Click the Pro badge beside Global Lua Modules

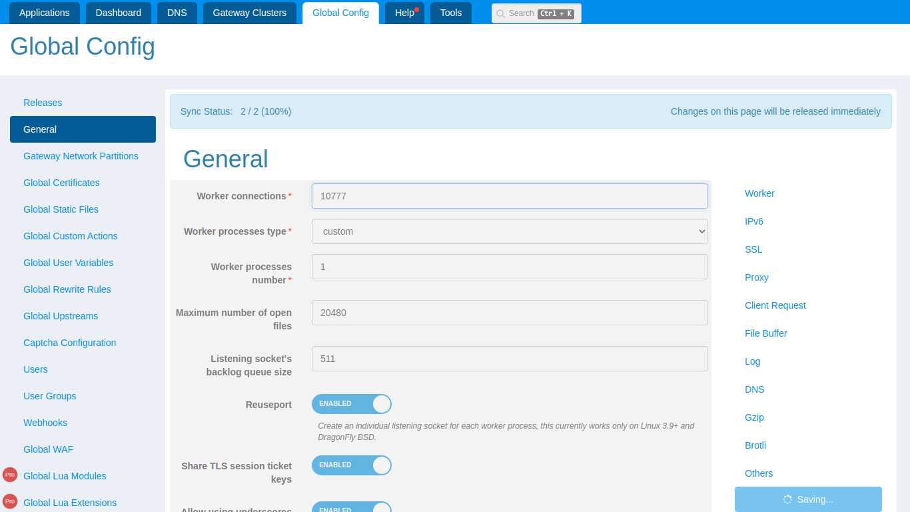tap(9, 475)
